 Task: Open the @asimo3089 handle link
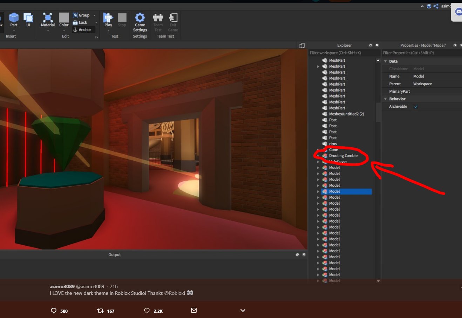[90, 286]
